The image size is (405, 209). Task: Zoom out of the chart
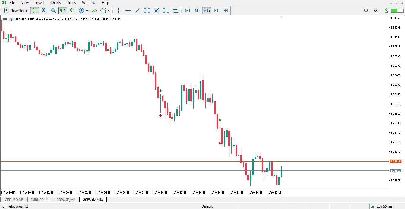click(x=53, y=11)
